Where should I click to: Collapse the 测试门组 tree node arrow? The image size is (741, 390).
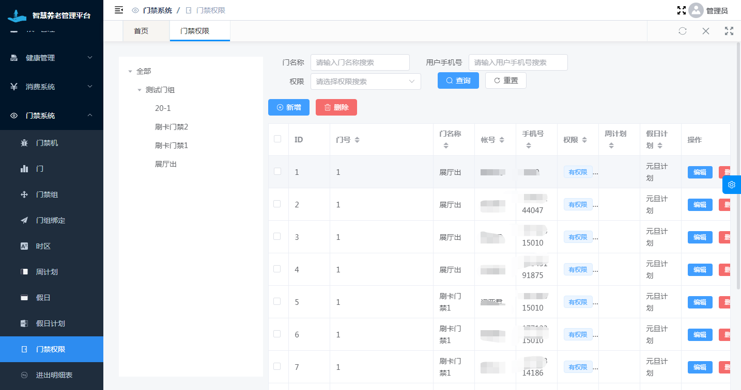click(140, 90)
